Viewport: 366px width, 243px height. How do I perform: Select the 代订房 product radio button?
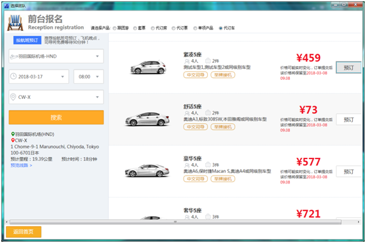point(153,28)
